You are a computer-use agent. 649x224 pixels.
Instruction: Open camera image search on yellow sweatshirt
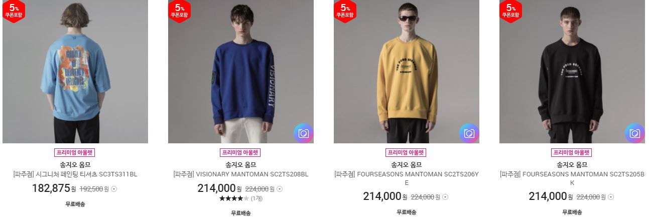pyautogui.click(x=469, y=133)
